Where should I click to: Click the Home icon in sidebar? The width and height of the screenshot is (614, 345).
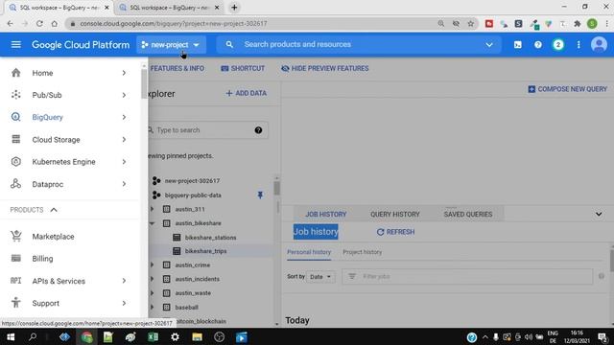click(16, 73)
